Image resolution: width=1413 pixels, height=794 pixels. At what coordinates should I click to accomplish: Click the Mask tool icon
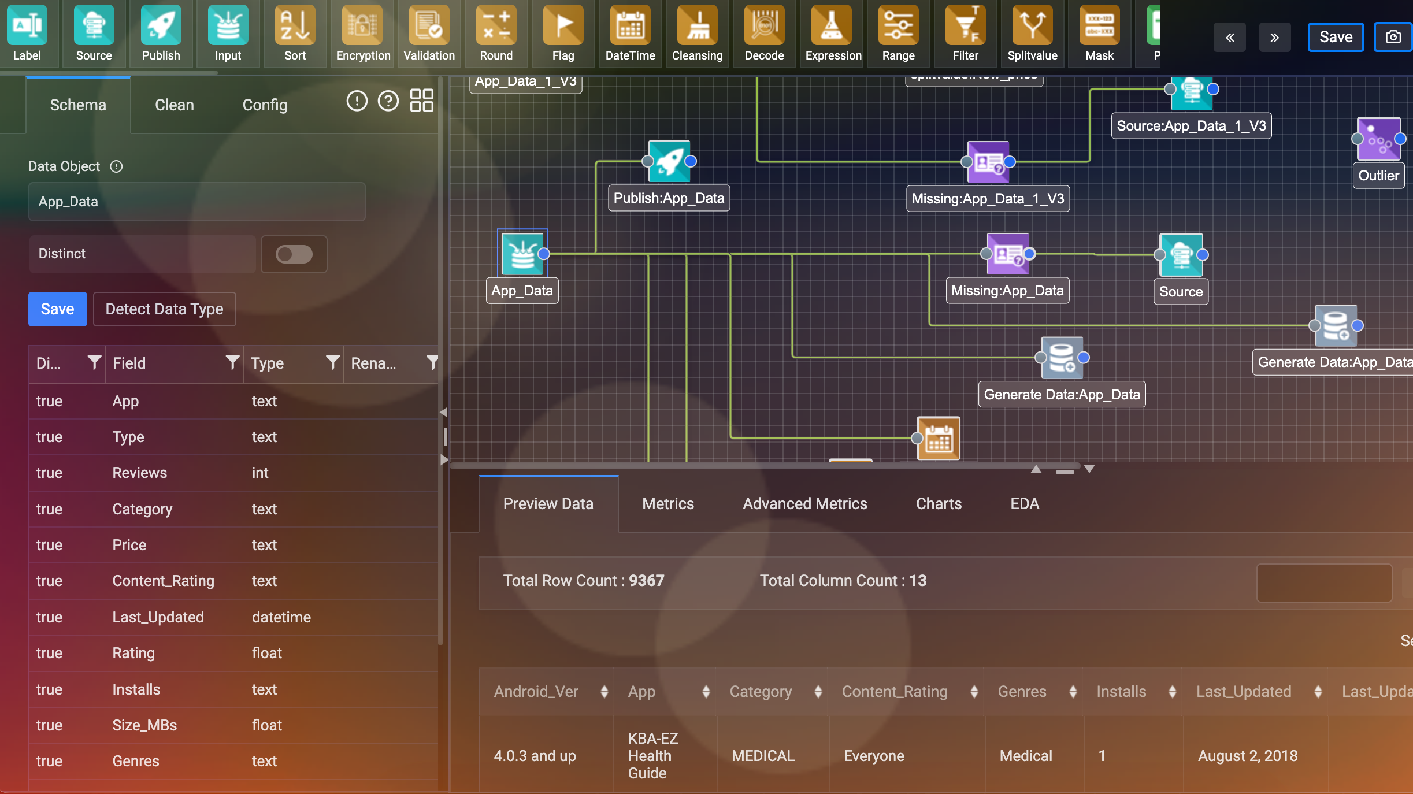[1099, 26]
